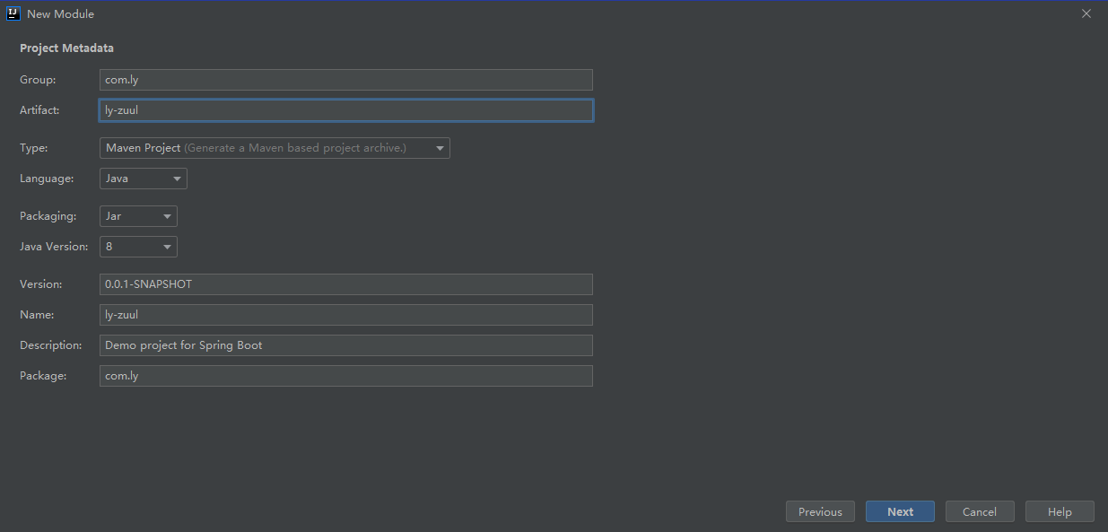Screen dimensions: 1108x532
Task: Proceed with the Next button
Action: [900, 511]
